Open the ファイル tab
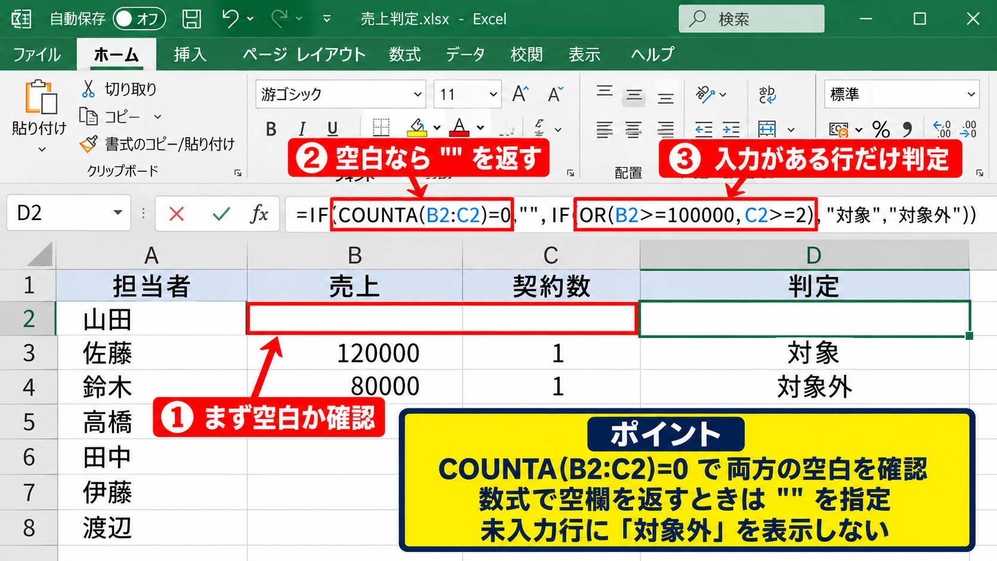 tap(36, 54)
